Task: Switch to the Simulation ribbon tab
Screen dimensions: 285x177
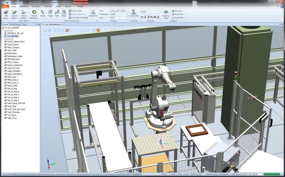Action: coord(36,7)
